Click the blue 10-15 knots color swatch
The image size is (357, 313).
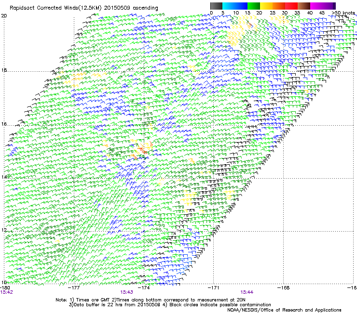[x=241, y=6]
